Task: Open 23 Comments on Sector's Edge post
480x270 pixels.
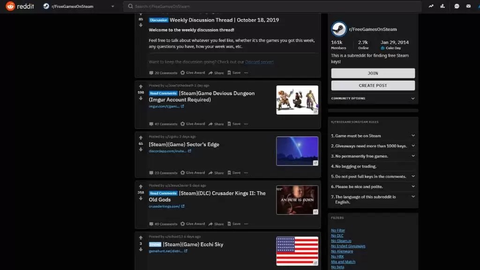Action: pyautogui.click(x=163, y=172)
